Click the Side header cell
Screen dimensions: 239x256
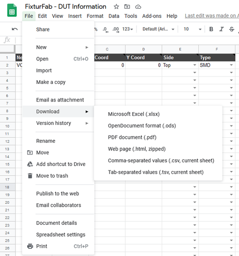pyautogui.click(x=180, y=57)
